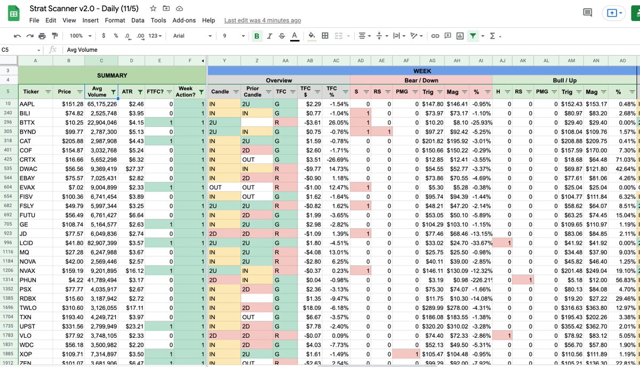Click the Redo icon

(x=30, y=36)
